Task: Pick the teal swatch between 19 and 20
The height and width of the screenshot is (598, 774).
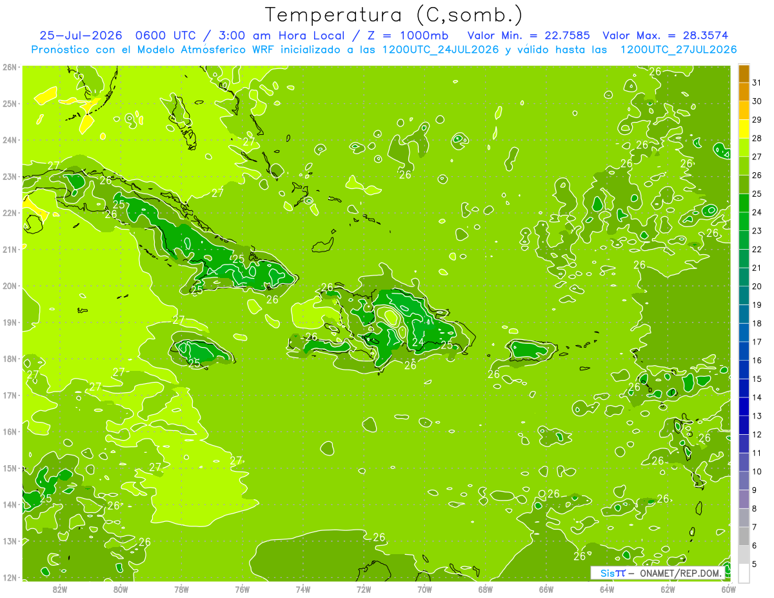Action: point(744,296)
